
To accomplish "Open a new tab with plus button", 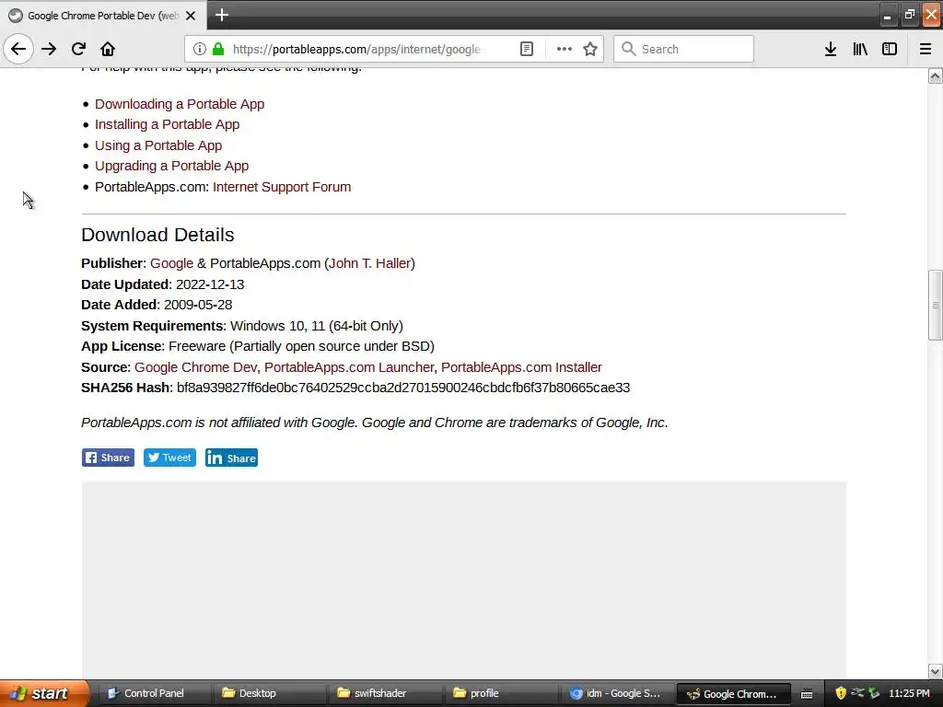I will tap(221, 15).
